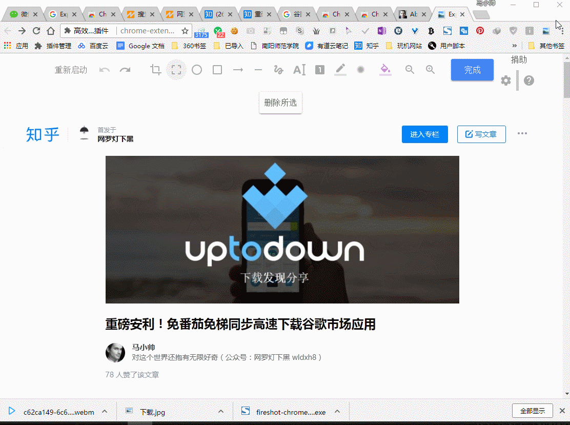This screenshot has height=425, width=570.
Task: Switch to the 谷 Google tab
Action: [x=297, y=14]
